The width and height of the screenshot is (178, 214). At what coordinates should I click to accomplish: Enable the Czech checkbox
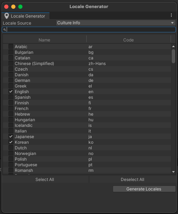tap(11, 69)
